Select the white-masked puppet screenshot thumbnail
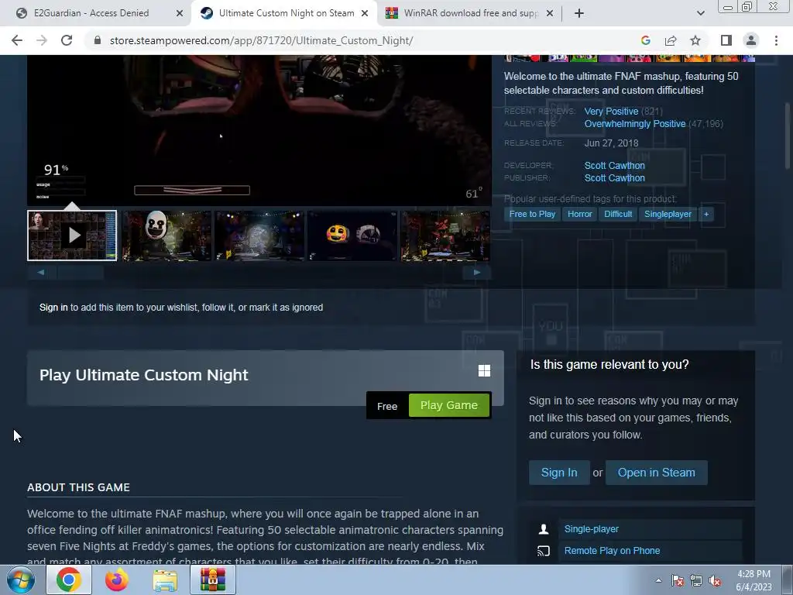 click(166, 236)
